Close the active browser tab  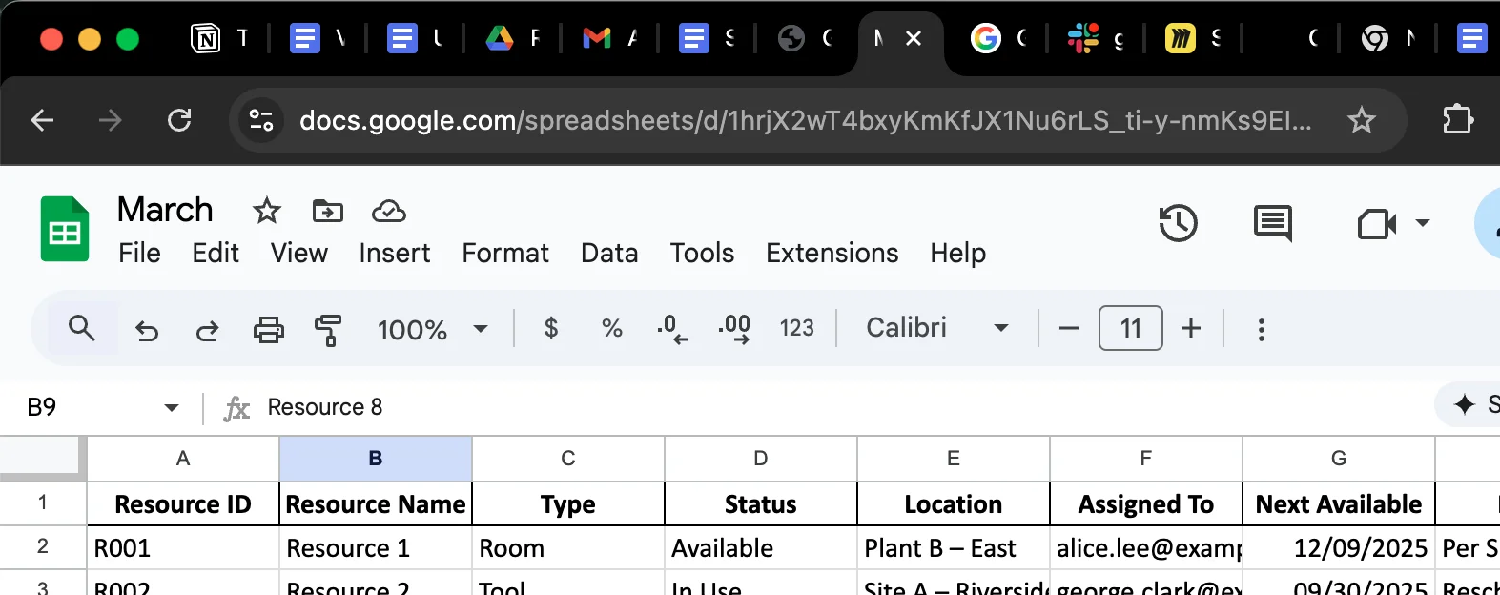coord(914,38)
